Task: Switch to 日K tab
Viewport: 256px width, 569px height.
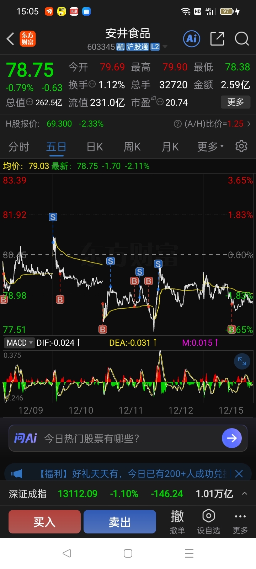Action: [x=95, y=147]
